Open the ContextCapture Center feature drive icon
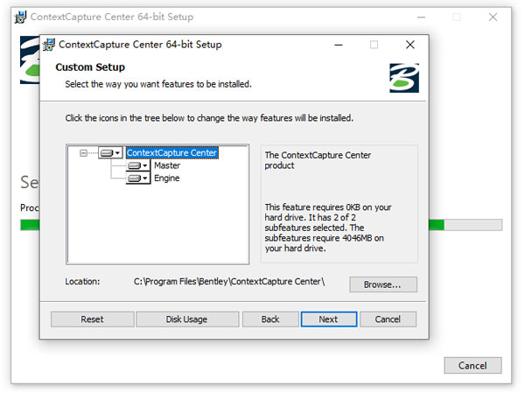 point(110,152)
